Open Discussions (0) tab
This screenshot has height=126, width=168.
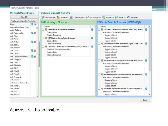(93, 17)
